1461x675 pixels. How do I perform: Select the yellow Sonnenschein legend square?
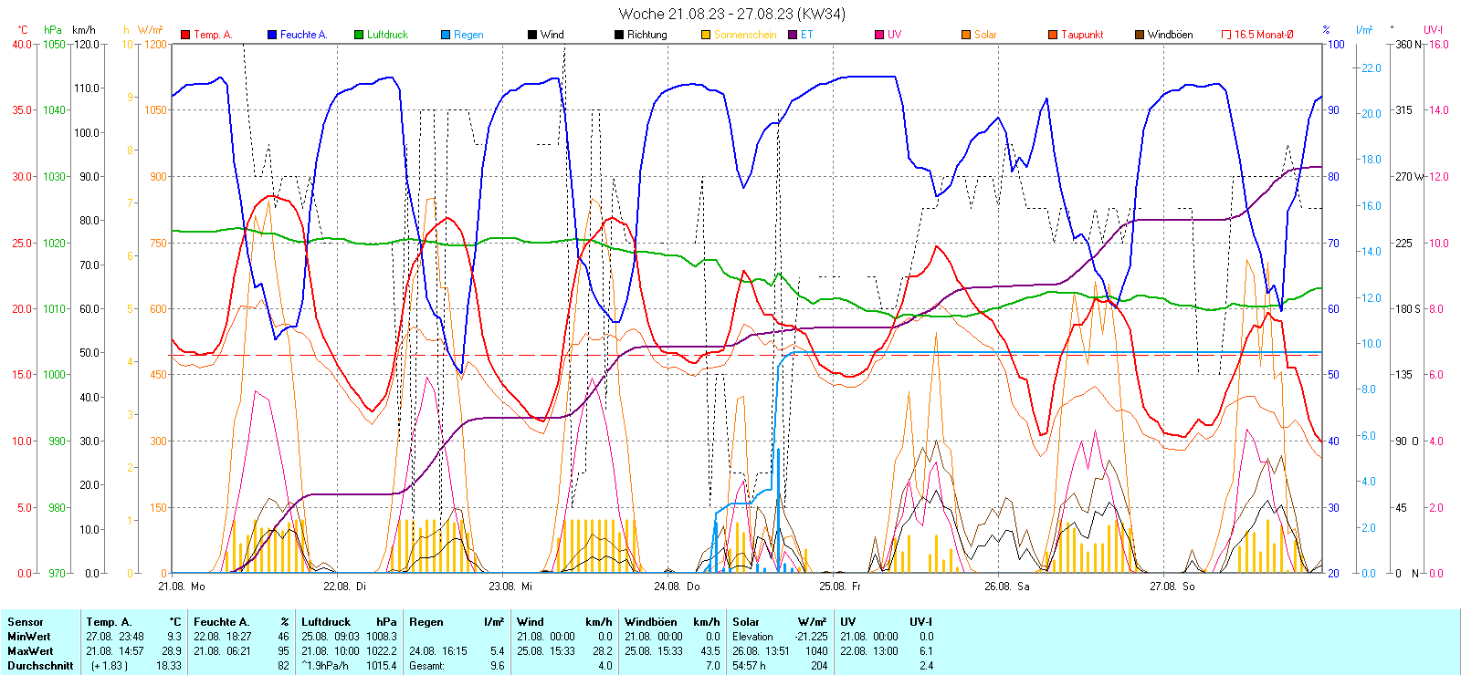click(x=706, y=35)
